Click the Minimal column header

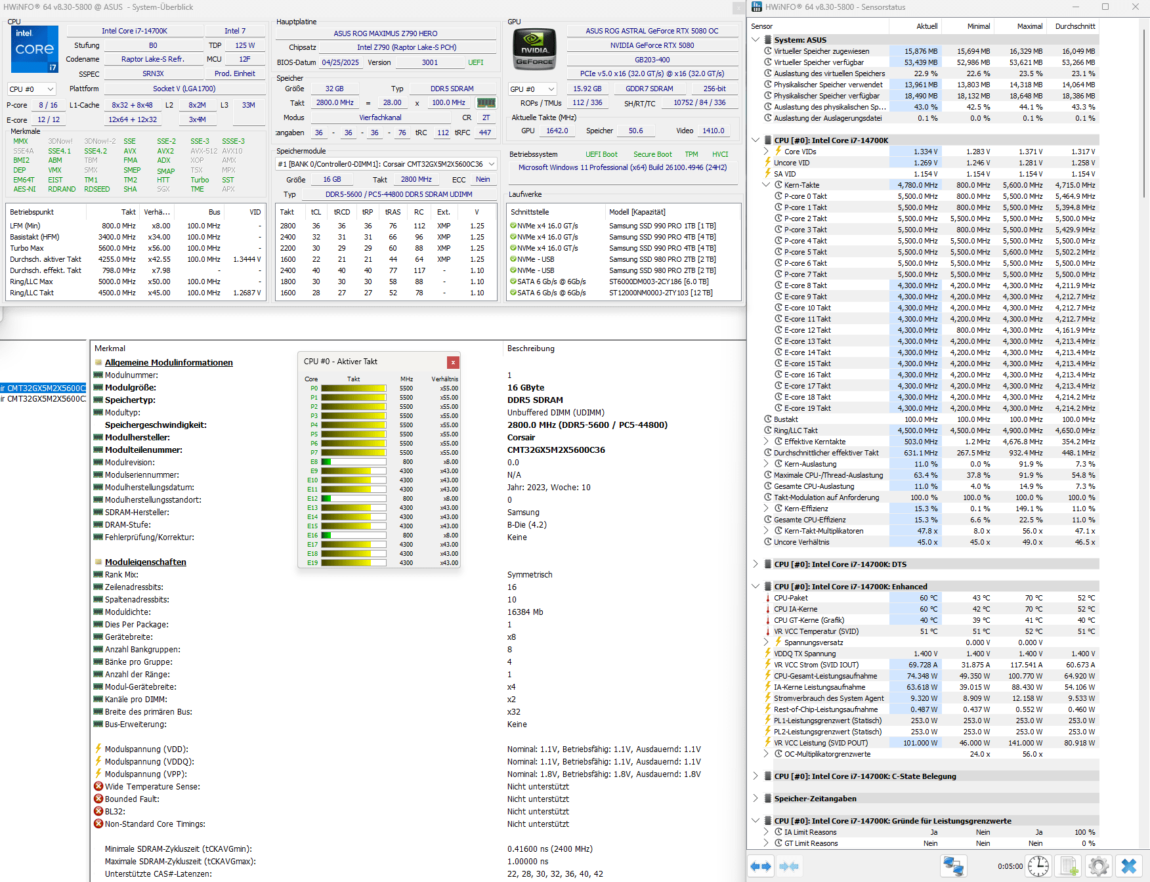coord(968,26)
